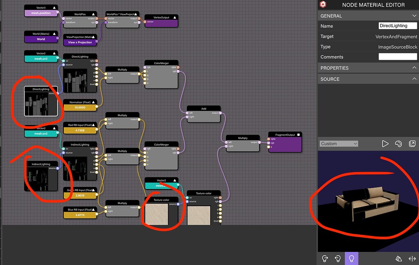Screen dimensions: 419x265
Task: Select the mesh.position input block
Action: click(x=41, y=13)
